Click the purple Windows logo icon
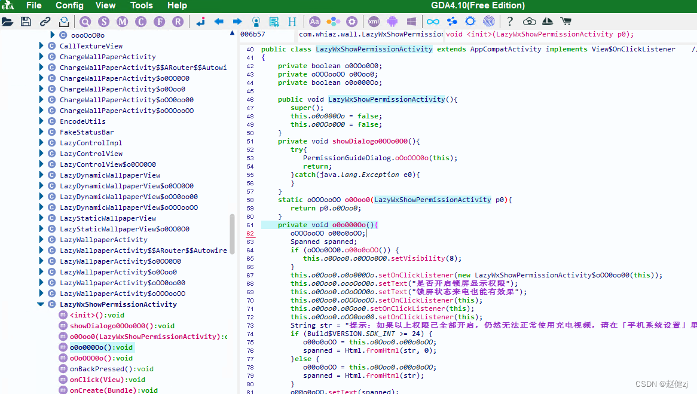Screen dimensions: 697x394 (412, 22)
